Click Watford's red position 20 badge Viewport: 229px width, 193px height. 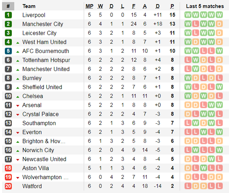click(8, 186)
